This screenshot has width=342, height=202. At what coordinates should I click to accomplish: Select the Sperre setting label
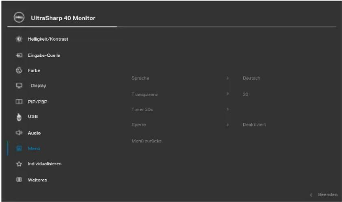139,125
